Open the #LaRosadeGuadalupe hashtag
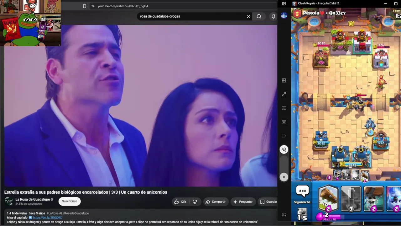Image resolution: width=401 pixels, height=226 pixels. point(74,213)
